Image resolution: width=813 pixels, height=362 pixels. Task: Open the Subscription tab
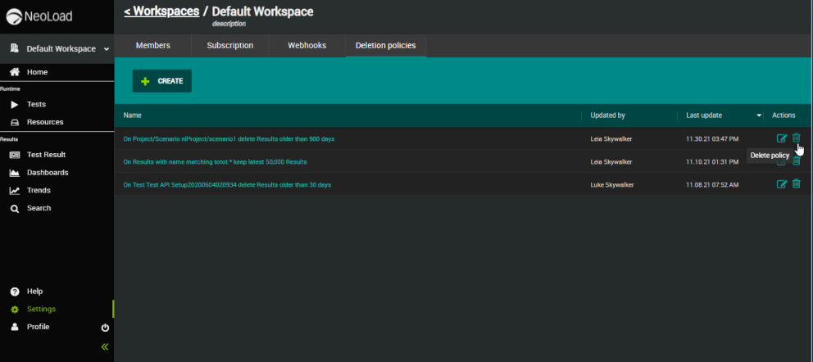point(229,45)
